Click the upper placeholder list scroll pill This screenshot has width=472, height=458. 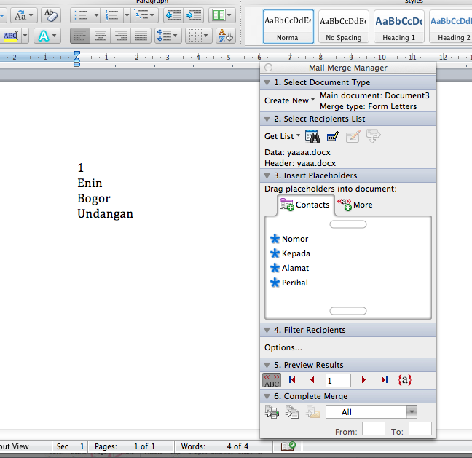click(x=348, y=224)
